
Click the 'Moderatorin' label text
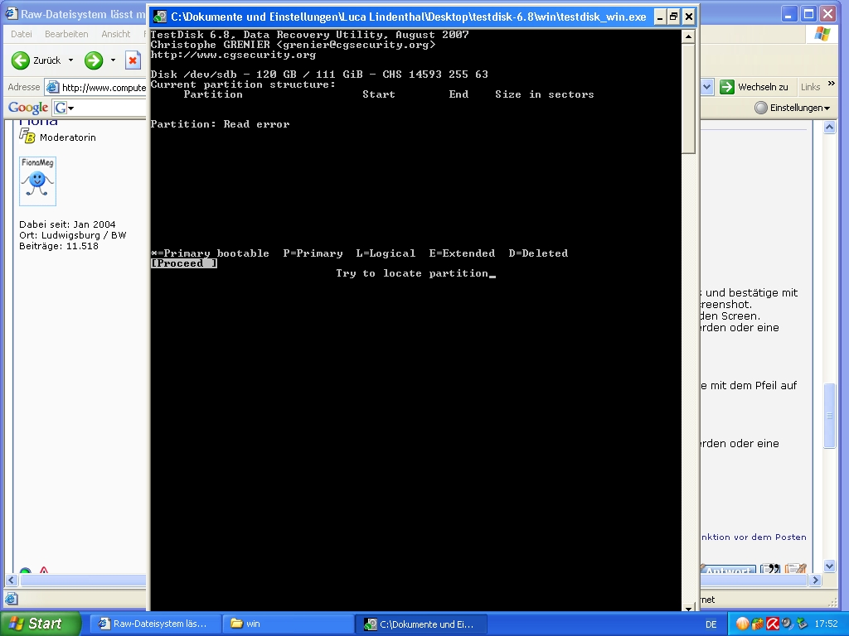point(68,137)
